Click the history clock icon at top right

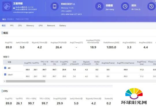pyautogui.click(x=151, y=6)
